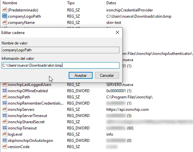The height and width of the screenshot is (152, 193).
Task: Close the Editar cadena dialog
Action: coord(117,32)
